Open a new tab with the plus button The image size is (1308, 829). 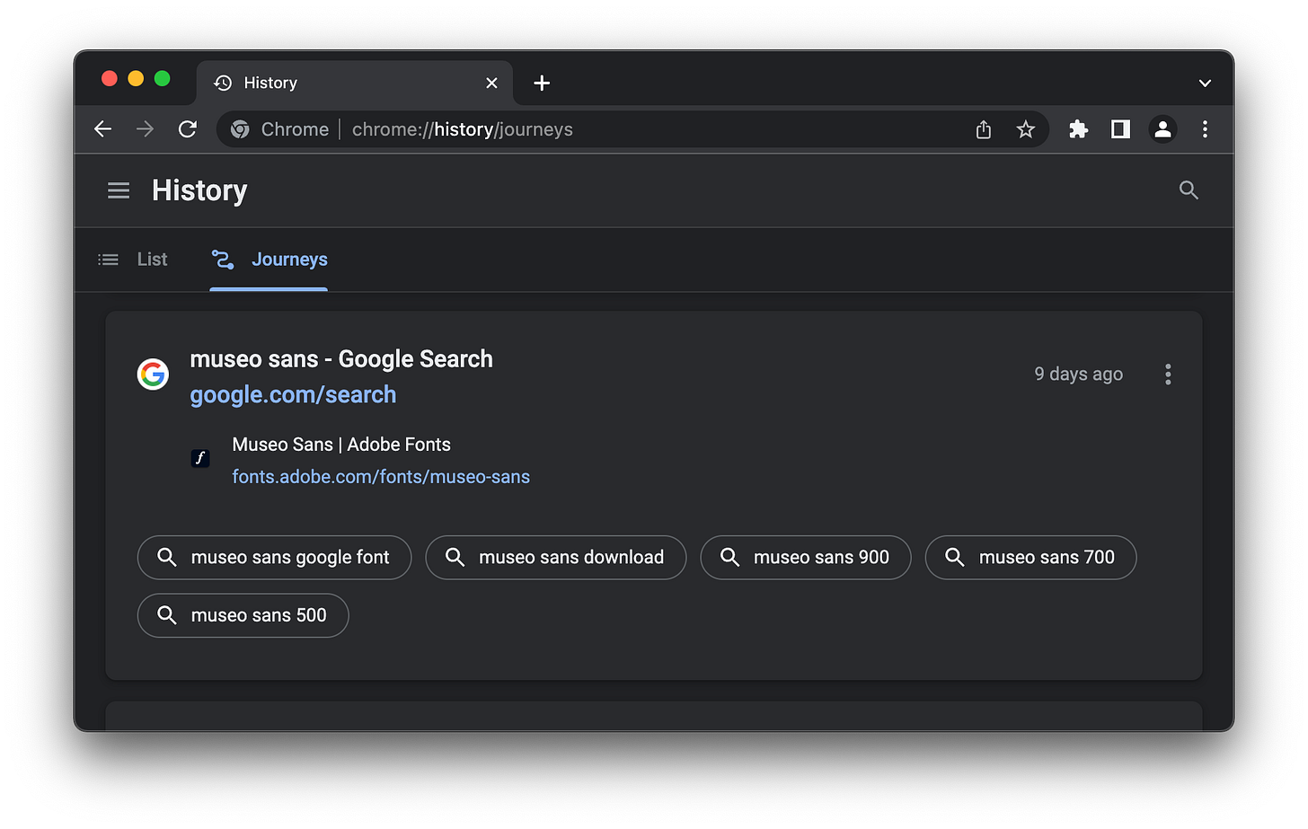pyautogui.click(x=542, y=83)
